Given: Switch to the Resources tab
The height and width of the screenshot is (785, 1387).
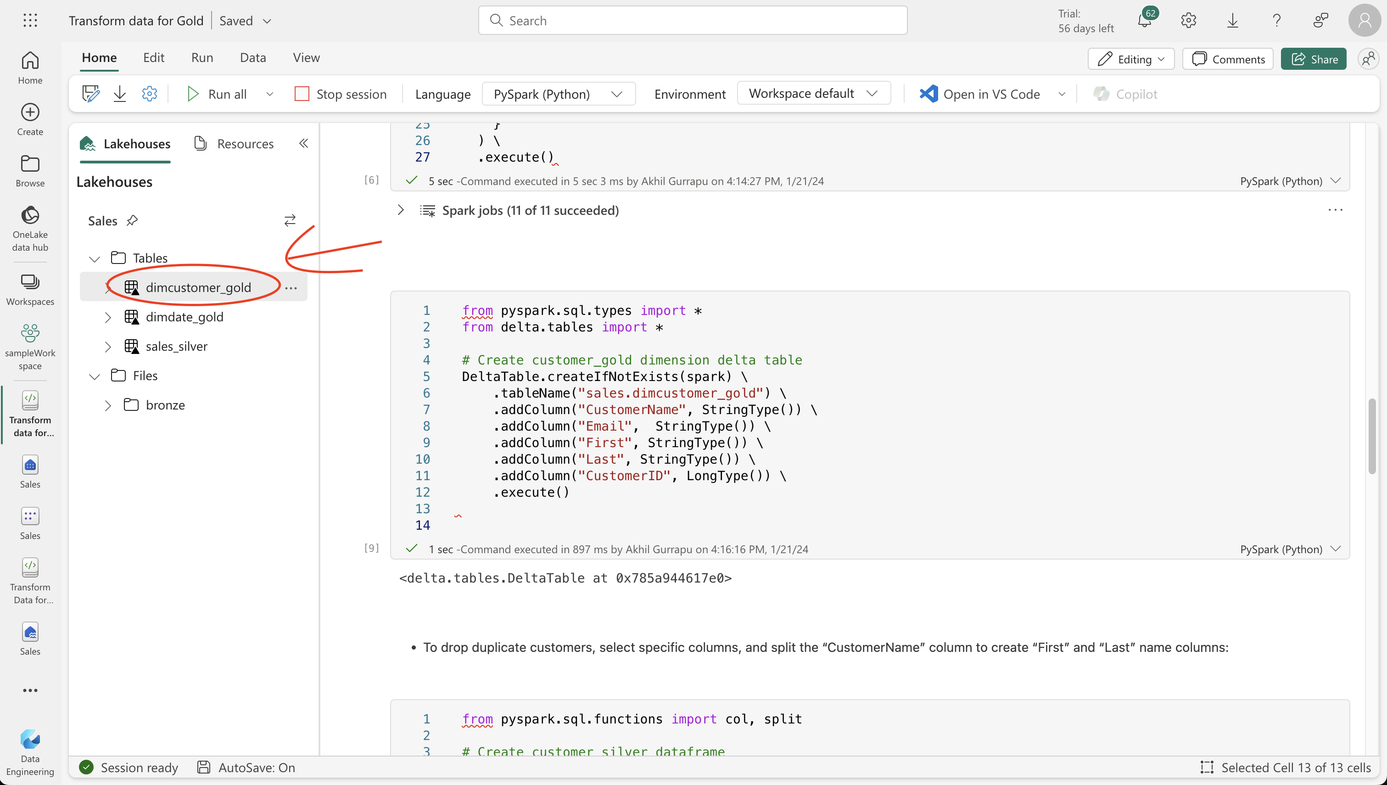Looking at the screenshot, I should [x=234, y=143].
